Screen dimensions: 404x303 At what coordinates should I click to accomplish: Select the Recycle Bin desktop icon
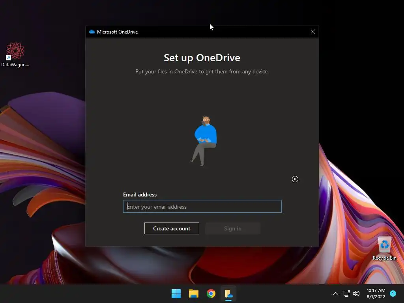coord(385,249)
